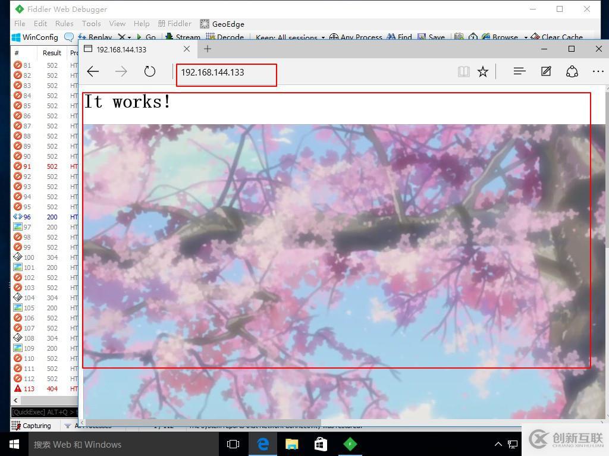Go back using the Edge back arrow
The image size is (609, 456).
point(93,72)
